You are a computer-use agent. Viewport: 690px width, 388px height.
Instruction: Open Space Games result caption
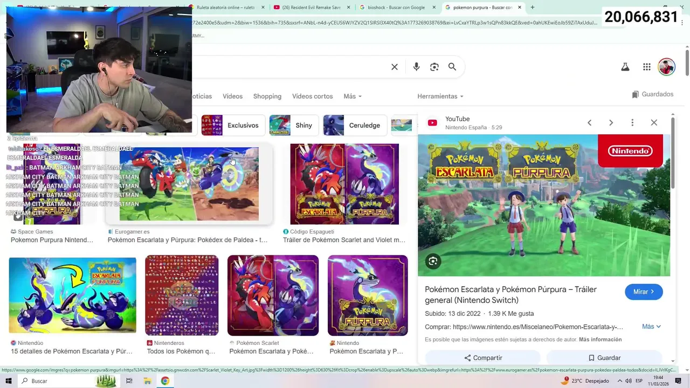point(52,240)
